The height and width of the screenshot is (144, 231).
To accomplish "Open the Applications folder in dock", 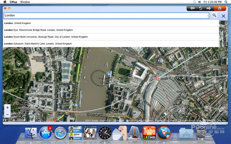I will pos(186,133).
